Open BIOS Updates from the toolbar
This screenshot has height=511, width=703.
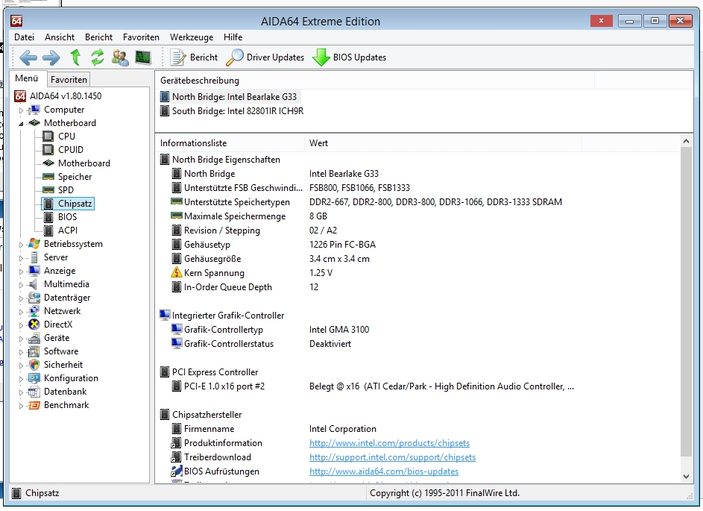(349, 57)
